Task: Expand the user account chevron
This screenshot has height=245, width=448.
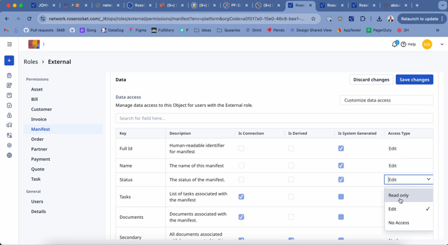Action: coord(441,44)
